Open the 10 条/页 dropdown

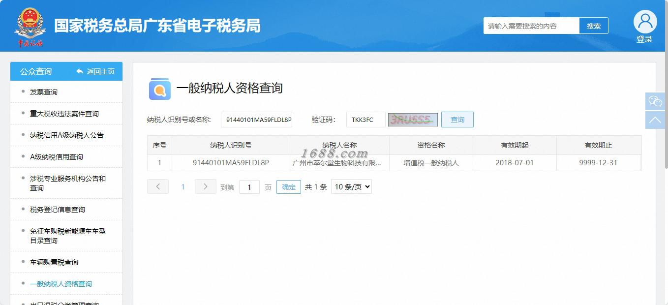[x=351, y=187]
